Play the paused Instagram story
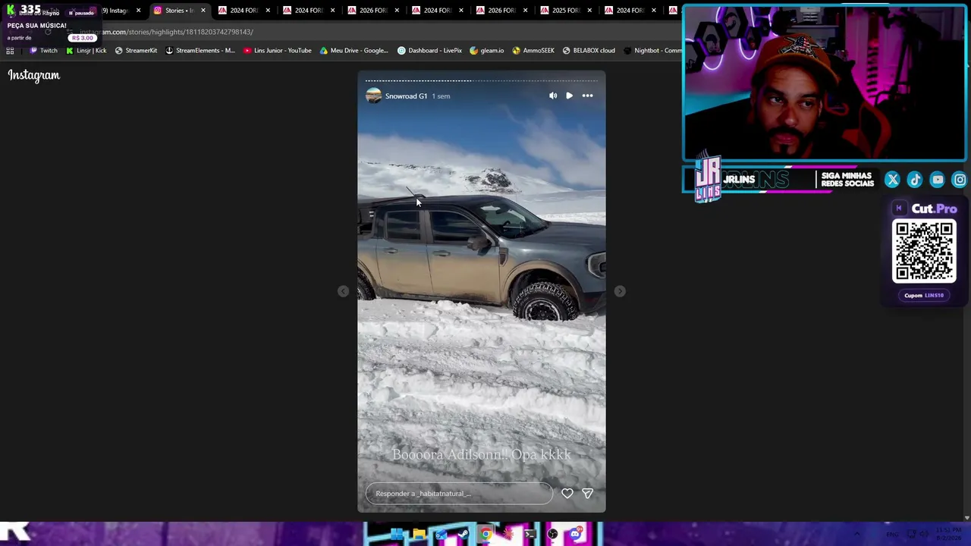The image size is (971, 546). (569, 96)
